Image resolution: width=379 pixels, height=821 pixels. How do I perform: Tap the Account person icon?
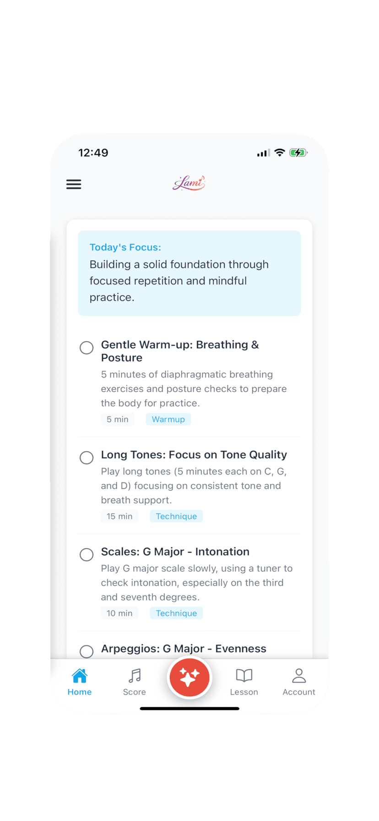tap(299, 676)
